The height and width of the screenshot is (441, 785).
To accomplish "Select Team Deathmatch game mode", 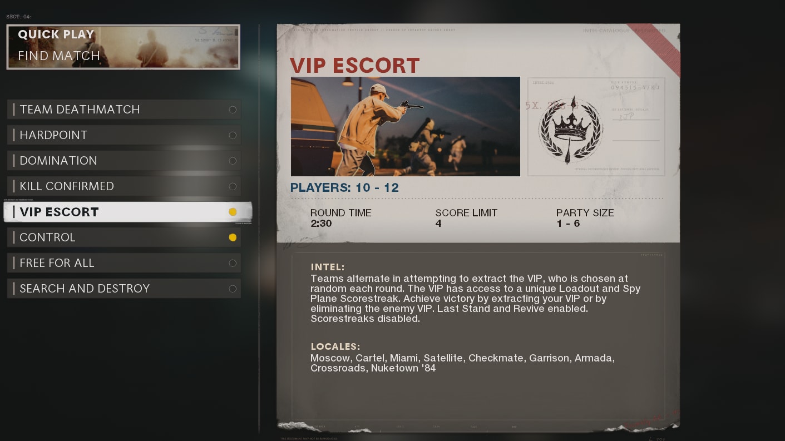I will point(124,110).
